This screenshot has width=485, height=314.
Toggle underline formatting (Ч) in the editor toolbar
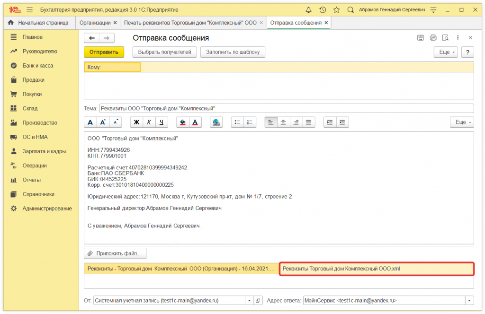(162, 122)
